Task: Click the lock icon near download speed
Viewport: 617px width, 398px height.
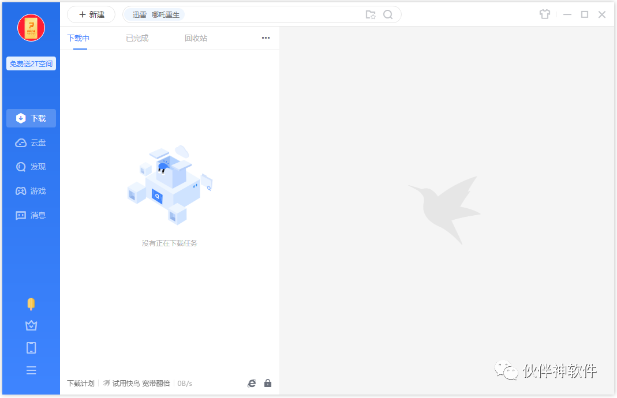Action: point(267,383)
